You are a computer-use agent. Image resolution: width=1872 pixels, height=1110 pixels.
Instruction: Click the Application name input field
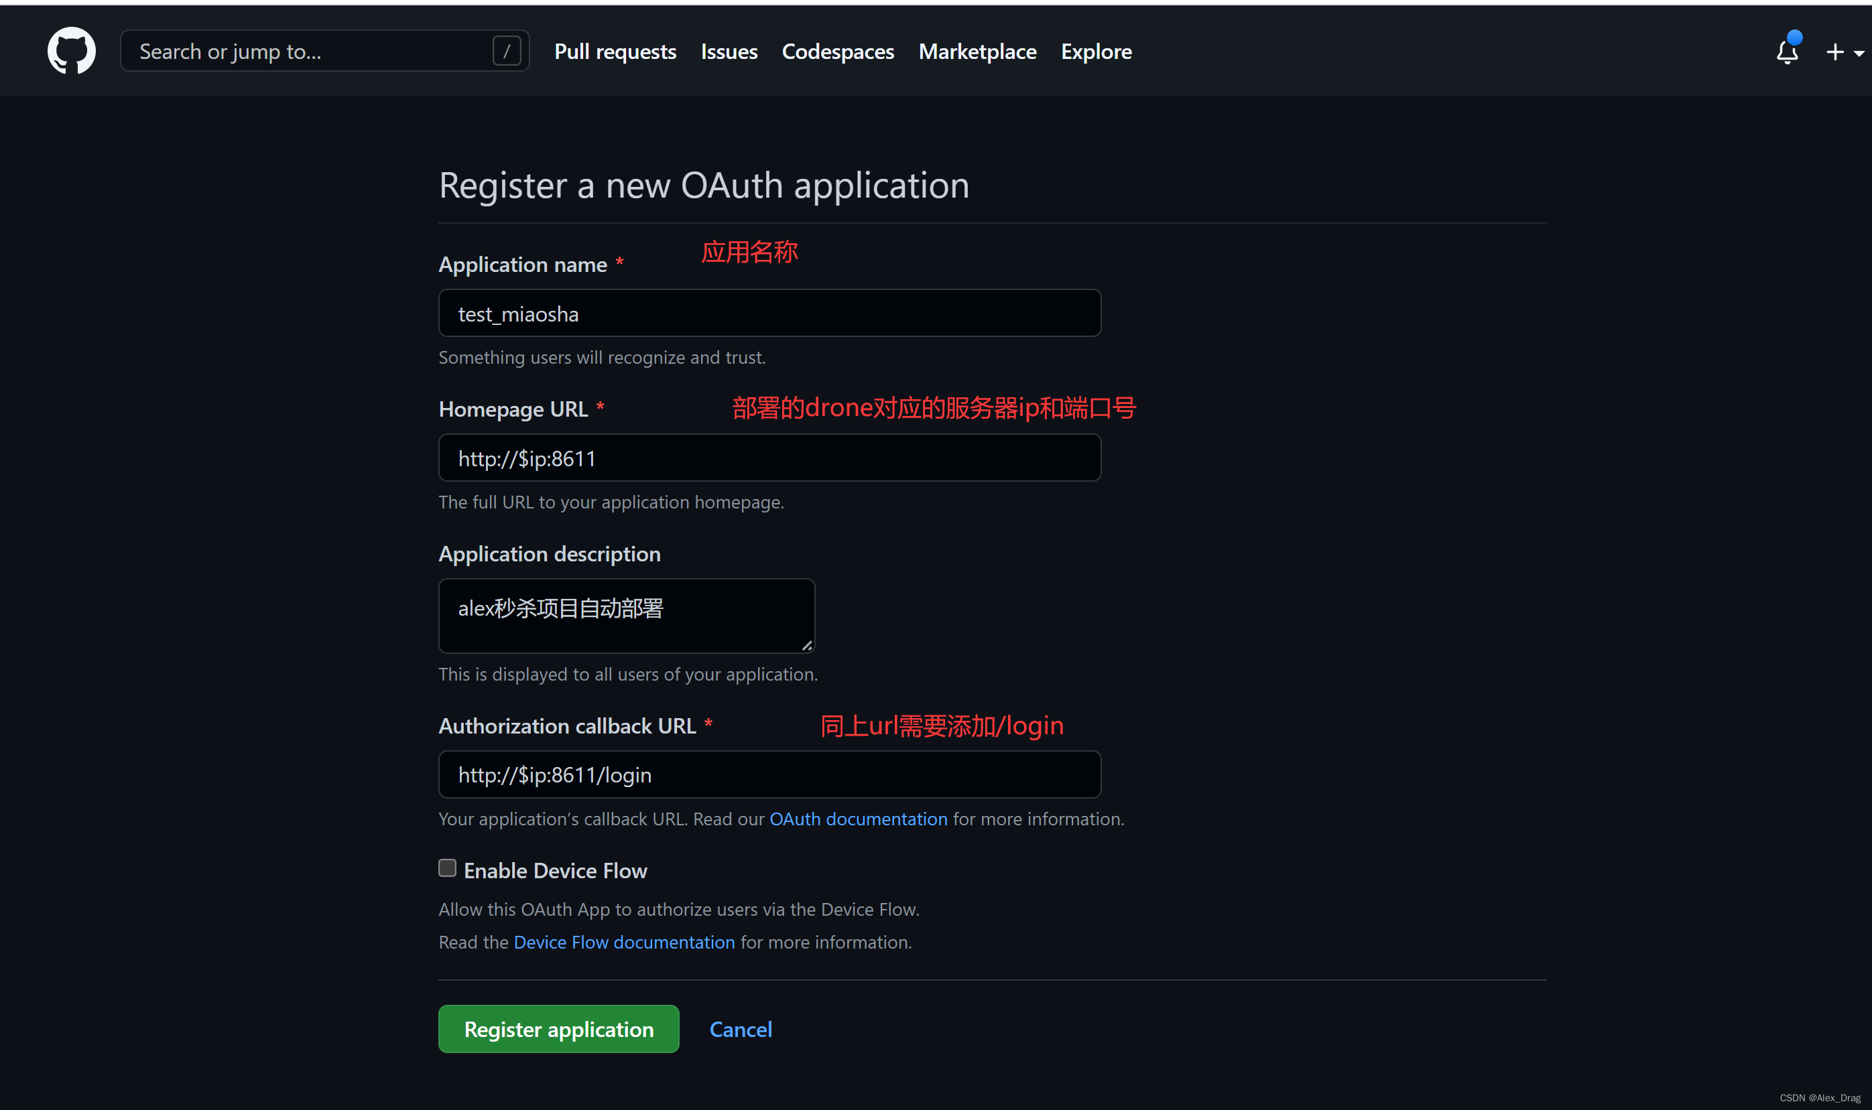769,314
